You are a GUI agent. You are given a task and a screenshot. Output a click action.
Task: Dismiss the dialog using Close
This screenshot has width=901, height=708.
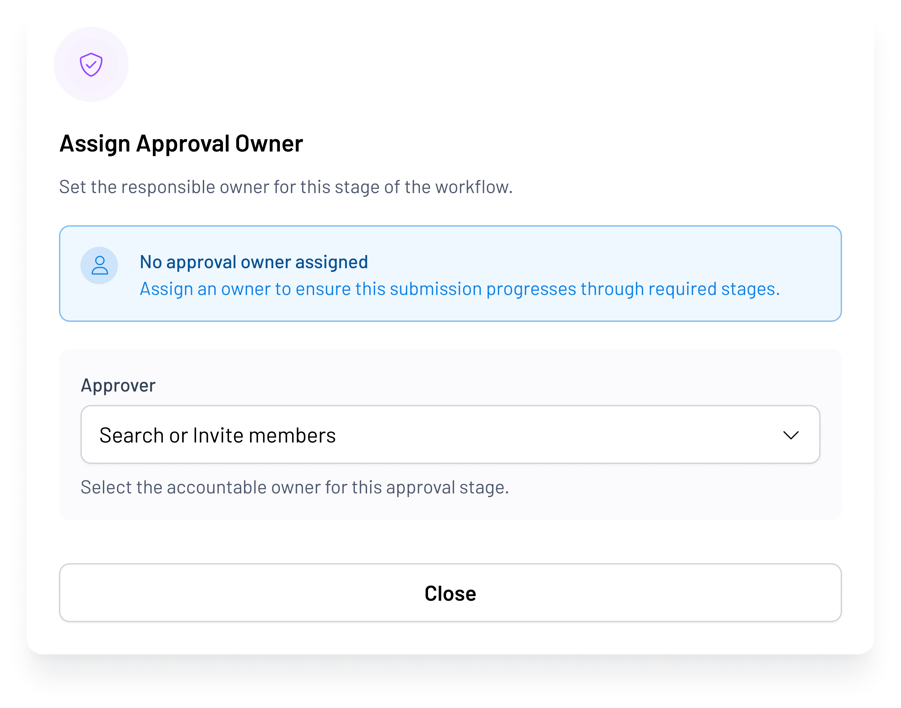coord(450,593)
